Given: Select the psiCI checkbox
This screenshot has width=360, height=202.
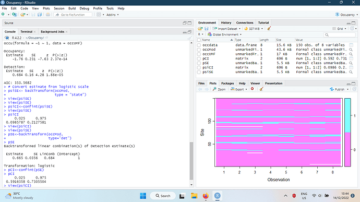Looking at the screenshot, I should click(199, 67).
